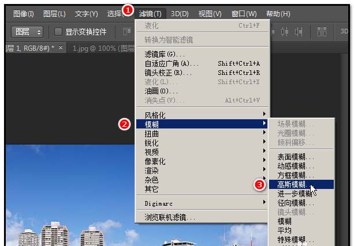This screenshot has width=354, height=246.
Task: Choose 倾斜偏移... in blur submenu
Action: pyautogui.click(x=301, y=142)
